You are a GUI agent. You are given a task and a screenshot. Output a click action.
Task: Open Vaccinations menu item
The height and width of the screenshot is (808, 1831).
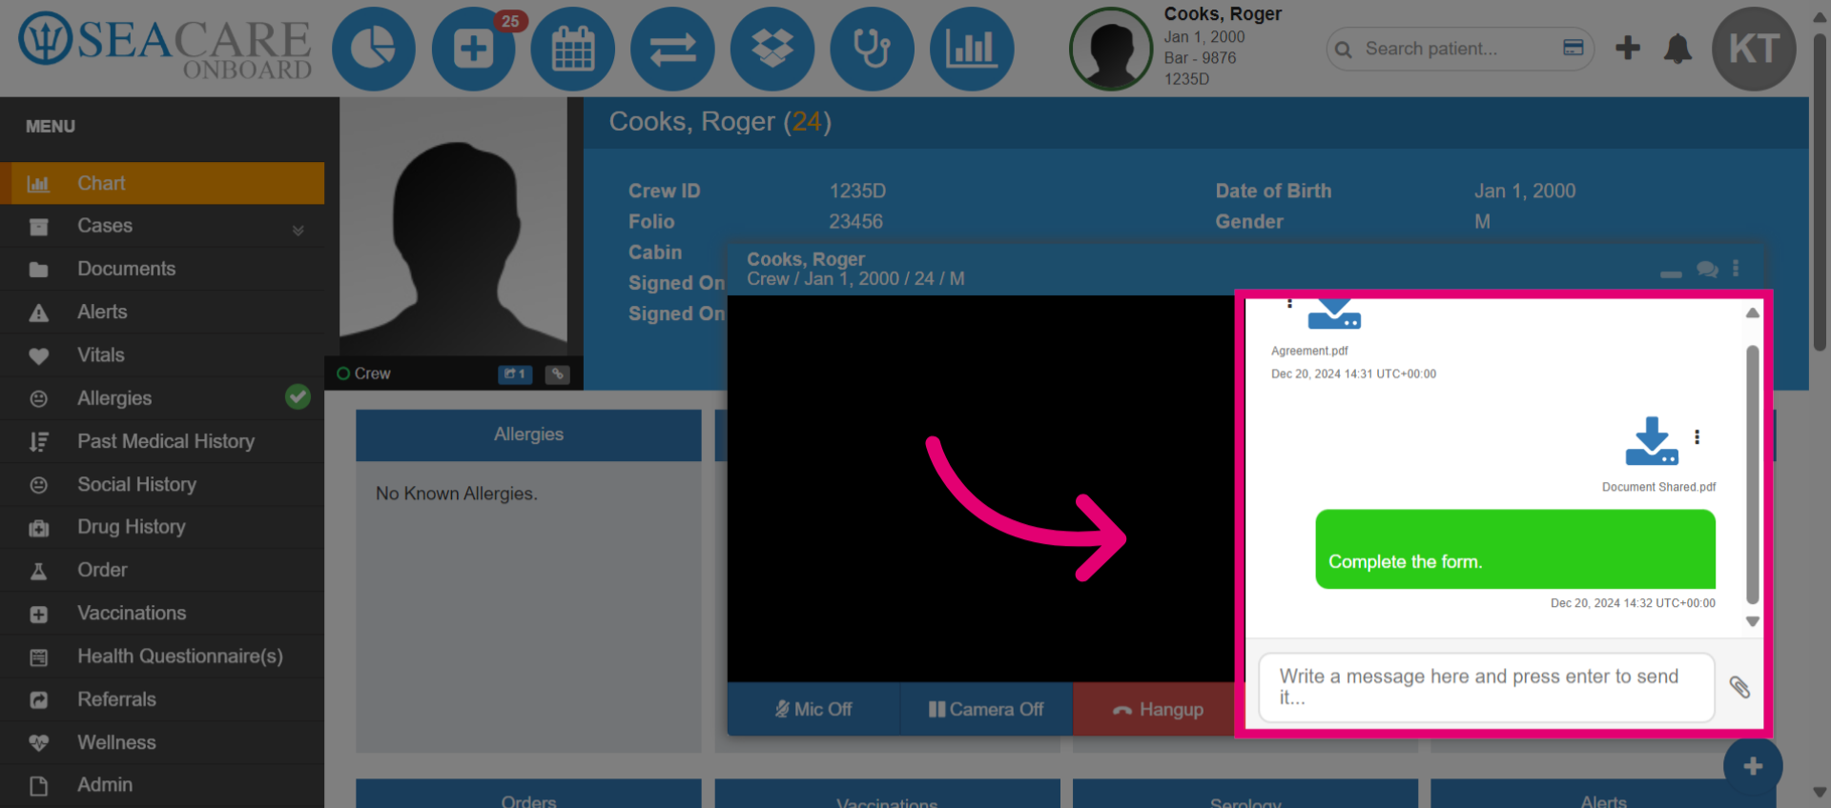click(162, 613)
